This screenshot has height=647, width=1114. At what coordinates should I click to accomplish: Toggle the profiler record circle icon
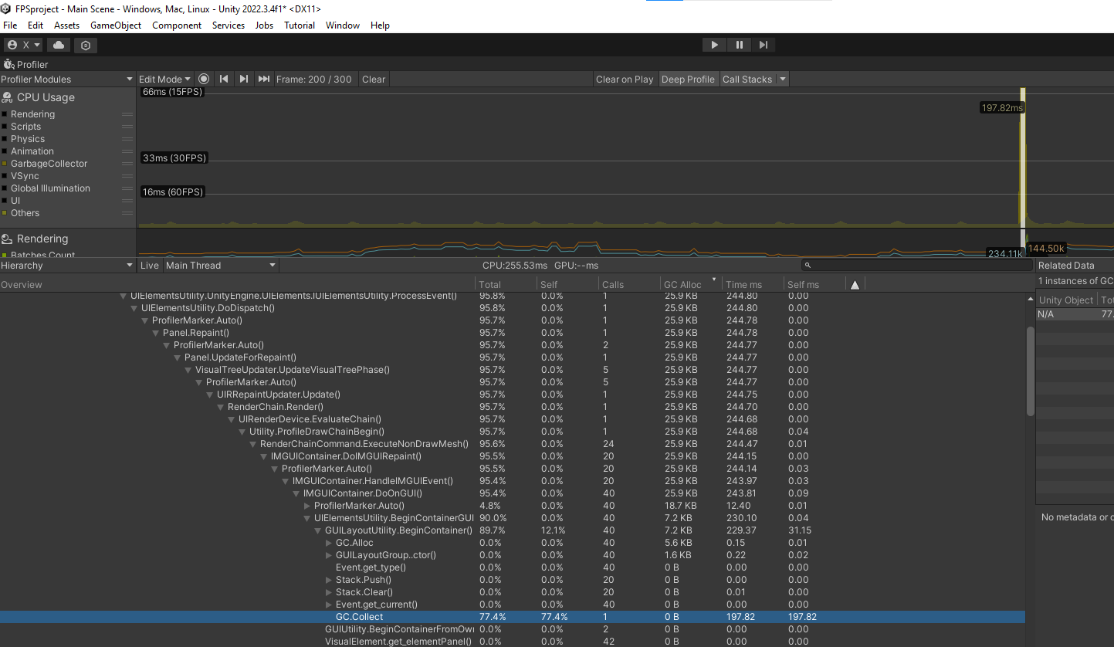(203, 79)
